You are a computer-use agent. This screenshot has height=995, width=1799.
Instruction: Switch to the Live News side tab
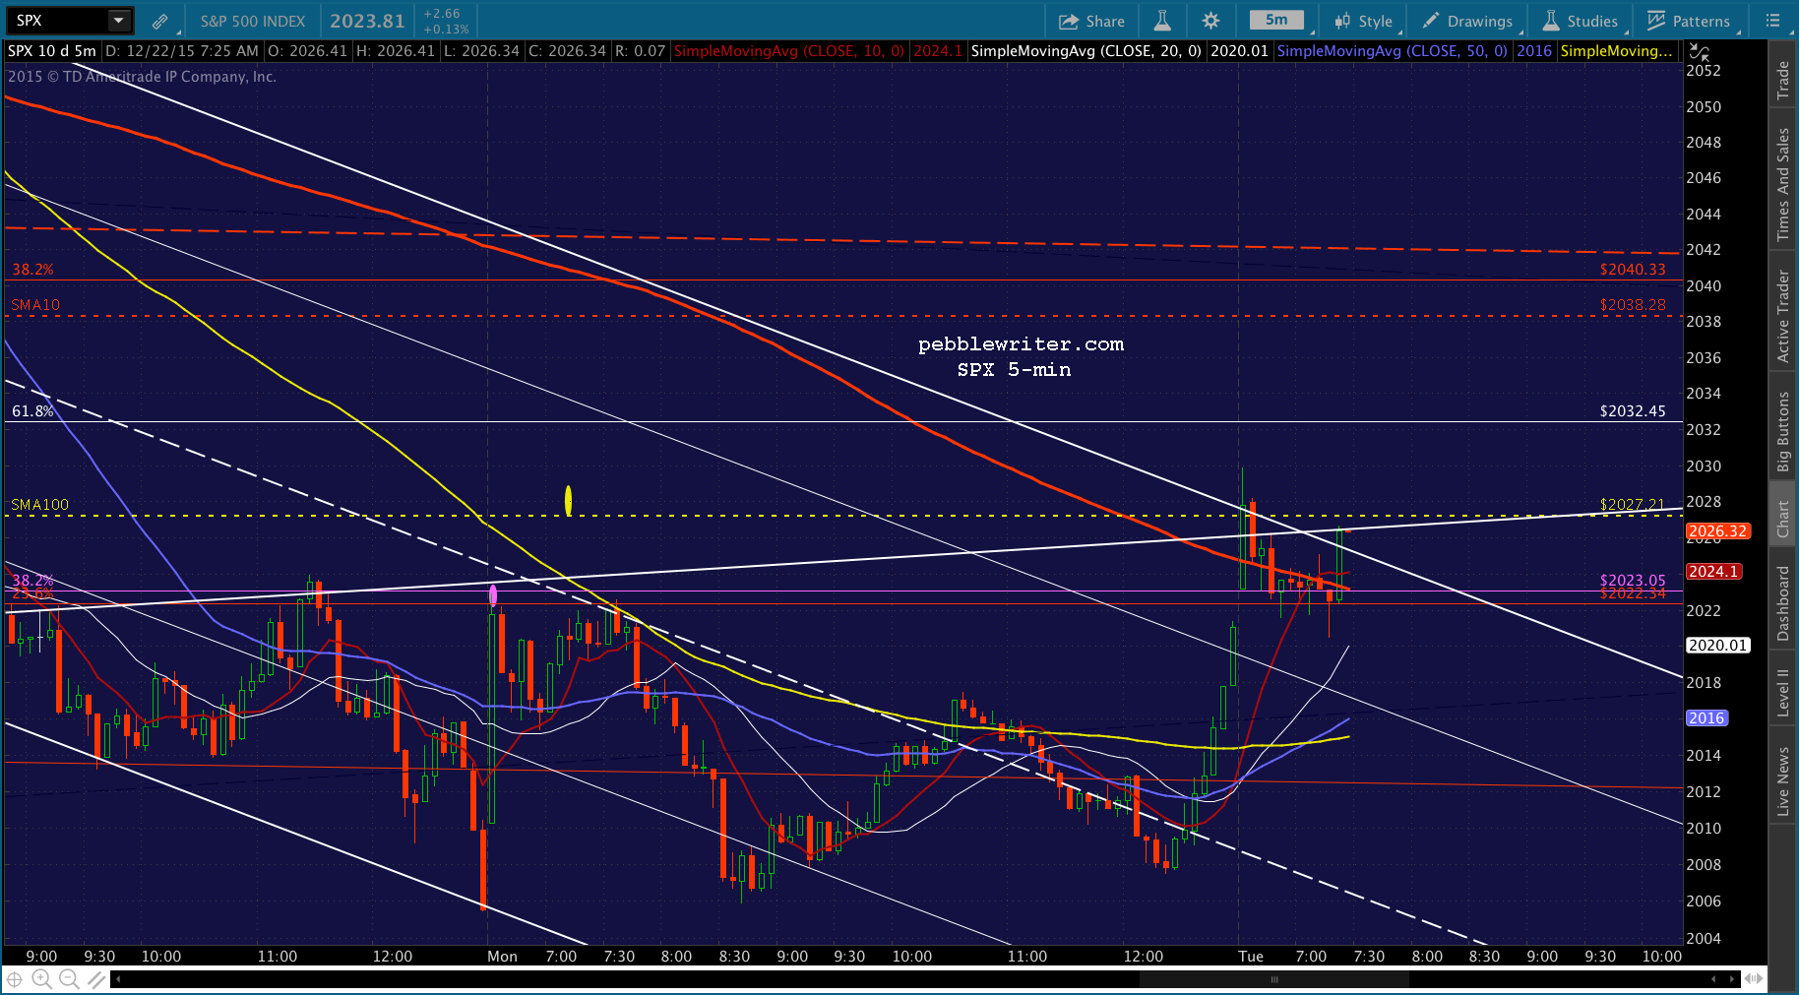(1782, 781)
